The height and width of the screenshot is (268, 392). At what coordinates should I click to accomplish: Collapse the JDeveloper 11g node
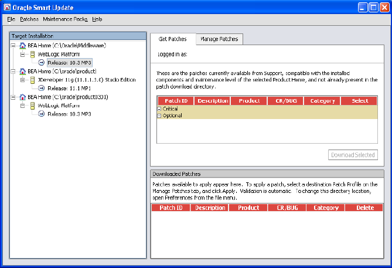22,80
